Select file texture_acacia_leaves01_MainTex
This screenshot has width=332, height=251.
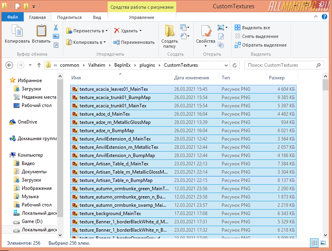(183, 89)
